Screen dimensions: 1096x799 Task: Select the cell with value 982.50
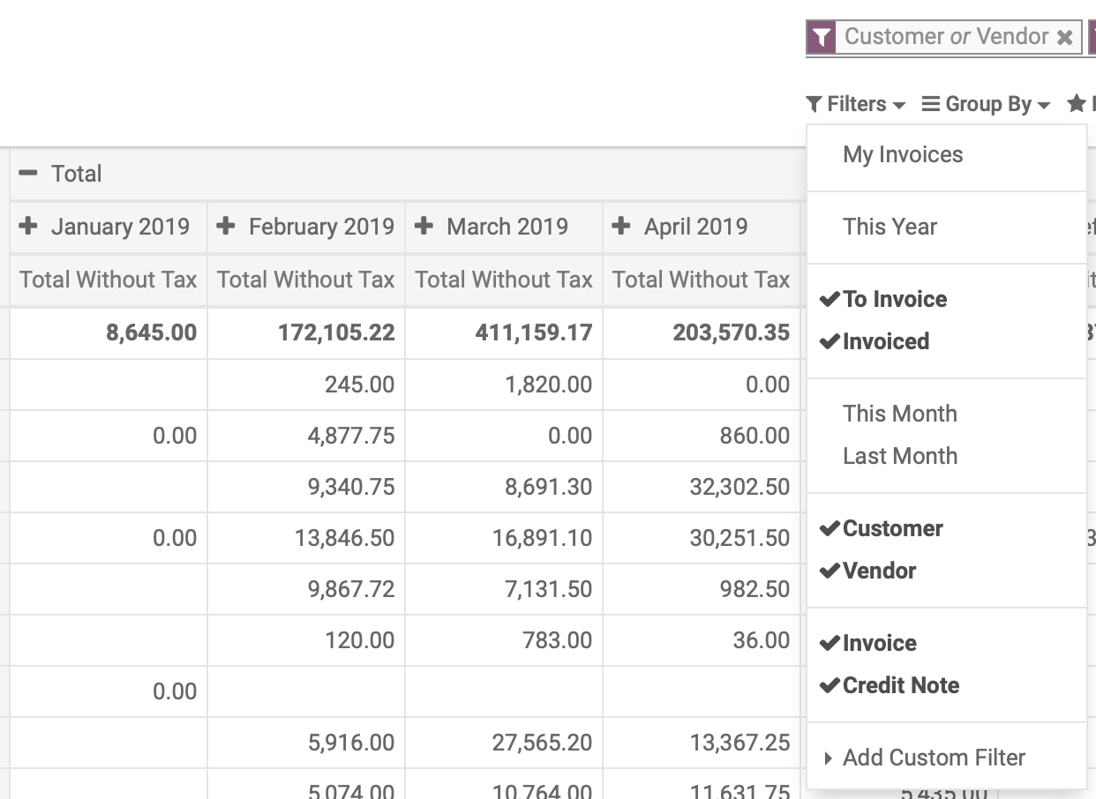(x=702, y=589)
